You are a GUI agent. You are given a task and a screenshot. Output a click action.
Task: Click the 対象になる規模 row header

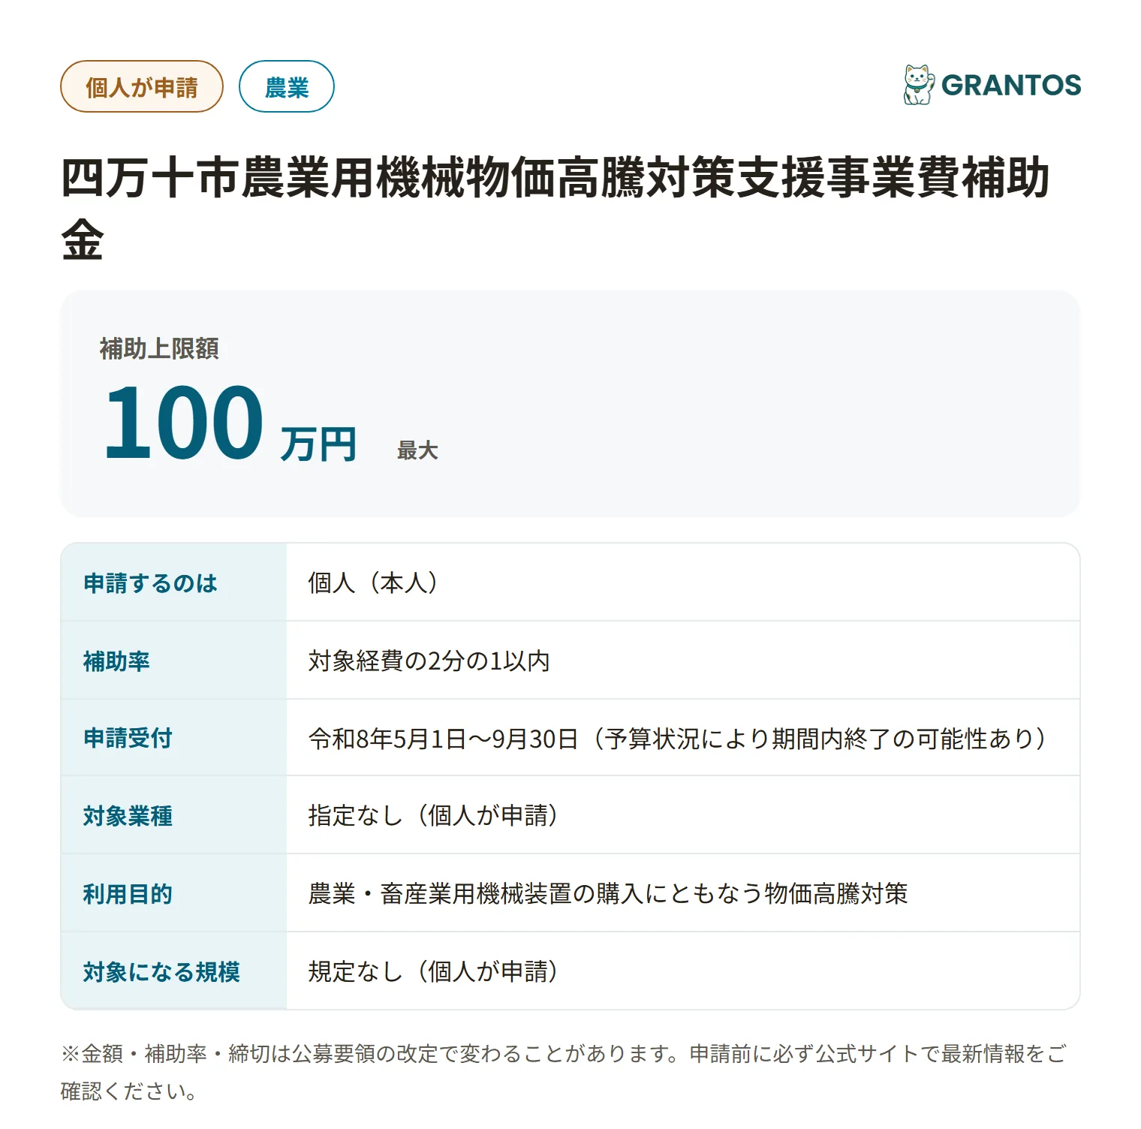click(x=173, y=971)
